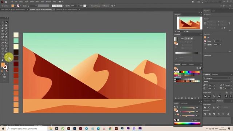Toggle Constrain Width and Height Proportions

(x=229, y=23)
